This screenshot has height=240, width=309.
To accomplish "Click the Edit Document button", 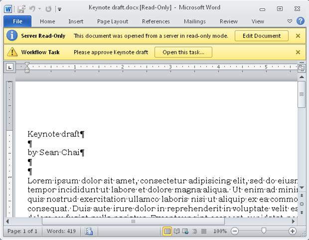I will coord(262,36).
